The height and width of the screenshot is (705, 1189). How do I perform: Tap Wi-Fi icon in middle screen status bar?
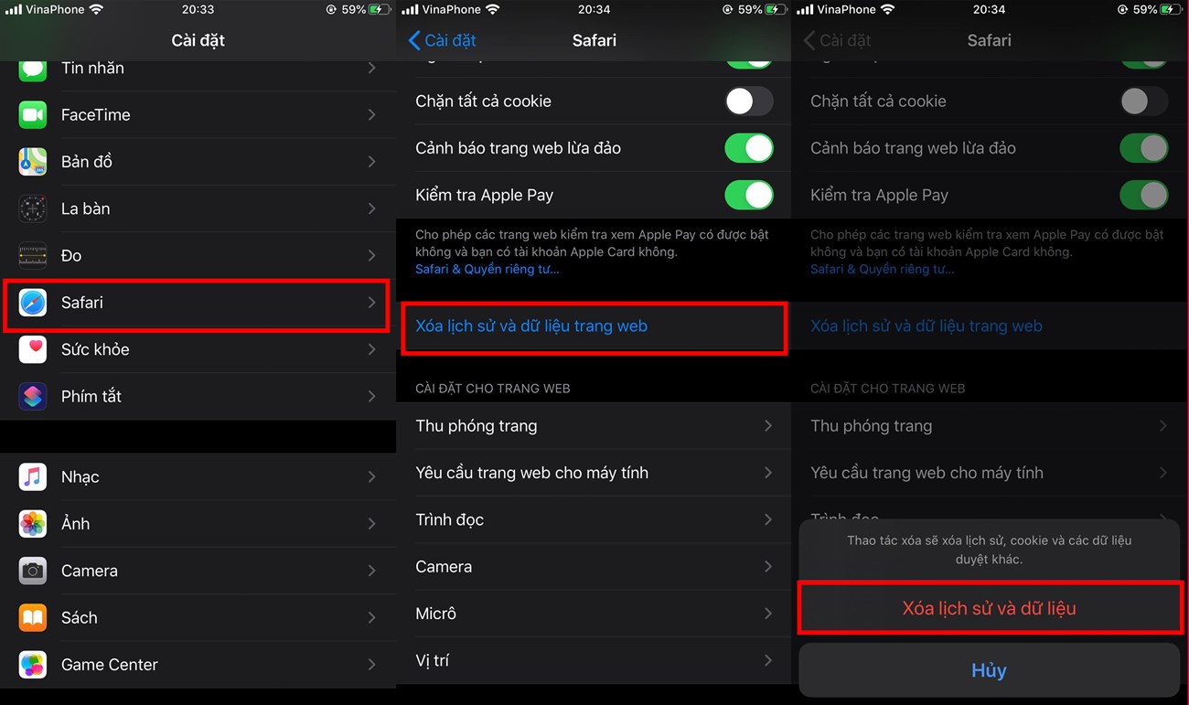pyautogui.click(x=492, y=9)
